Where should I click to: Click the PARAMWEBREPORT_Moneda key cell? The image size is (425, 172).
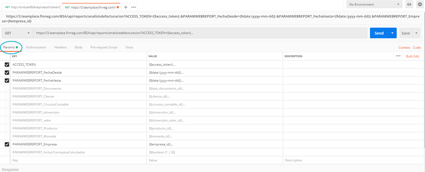[78, 136]
